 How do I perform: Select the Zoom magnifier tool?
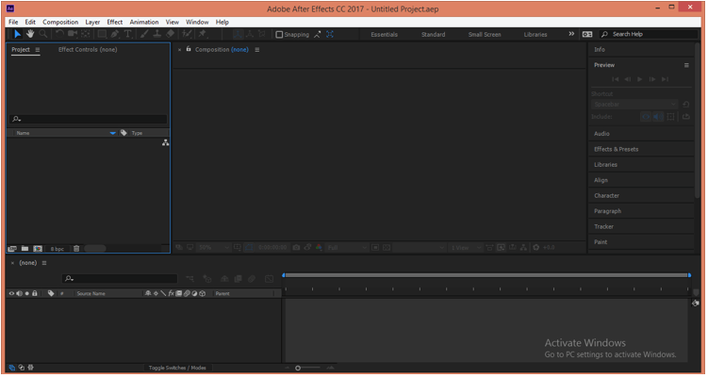pyautogui.click(x=43, y=34)
